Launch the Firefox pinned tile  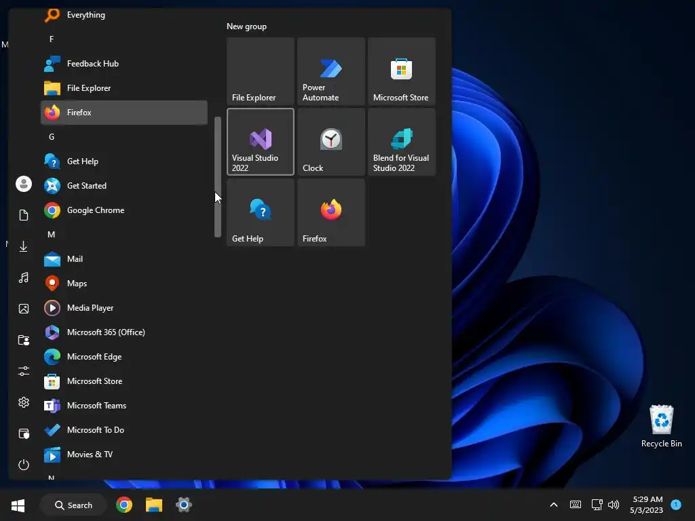[331, 212]
